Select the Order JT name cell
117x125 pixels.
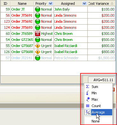(22, 9)
